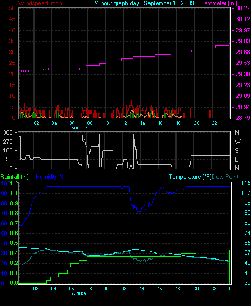Screen dimensions: 251x306
Task: Click the Rainfall (in) legend label
Action: (x=15, y=177)
